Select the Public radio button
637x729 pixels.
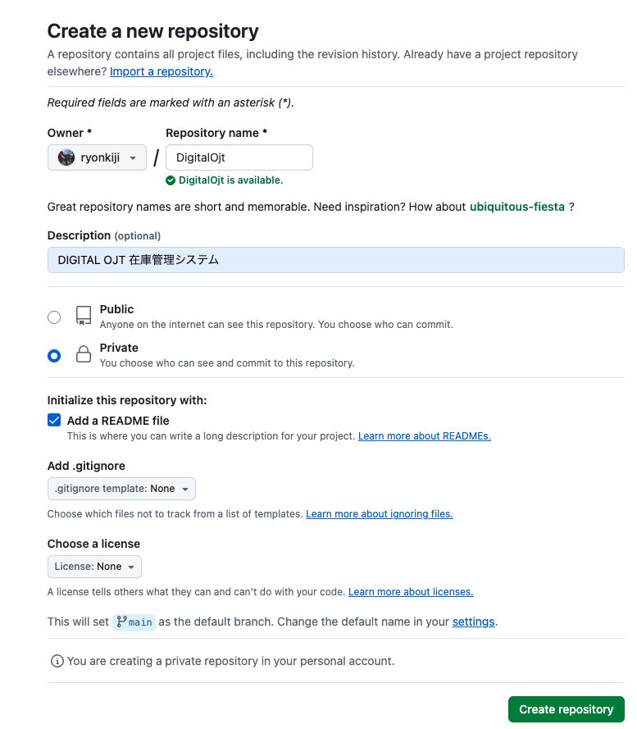54,317
